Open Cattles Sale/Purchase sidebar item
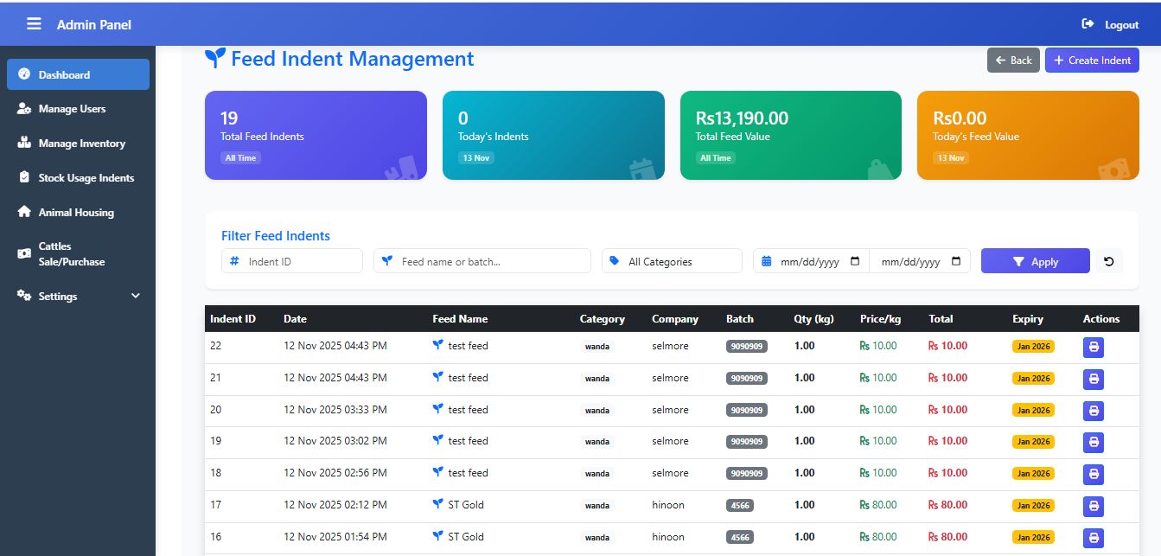 coord(72,254)
